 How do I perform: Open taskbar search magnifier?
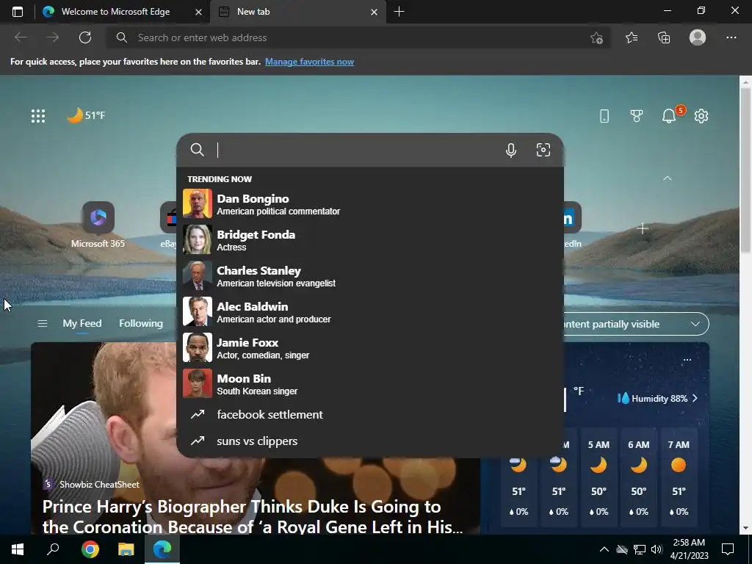click(x=53, y=549)
